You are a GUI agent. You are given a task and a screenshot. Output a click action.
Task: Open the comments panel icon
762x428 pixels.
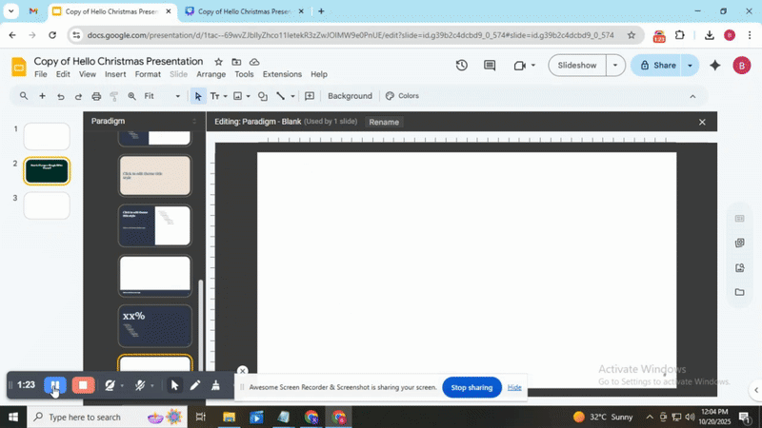pyautogui.click(x=490, y=66)
